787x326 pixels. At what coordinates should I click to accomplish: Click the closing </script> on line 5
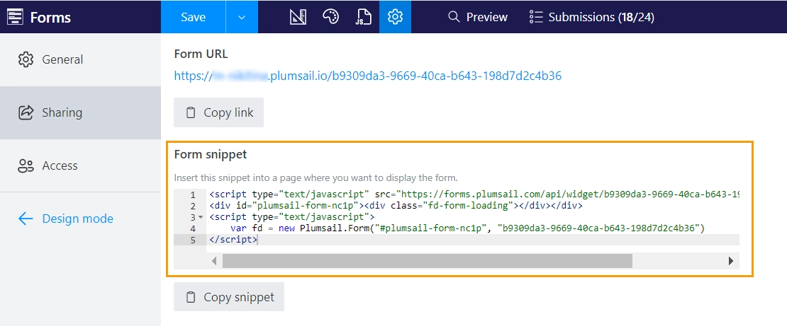[233, 240]
